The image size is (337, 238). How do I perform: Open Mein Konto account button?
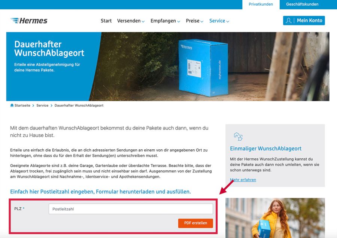304,21
